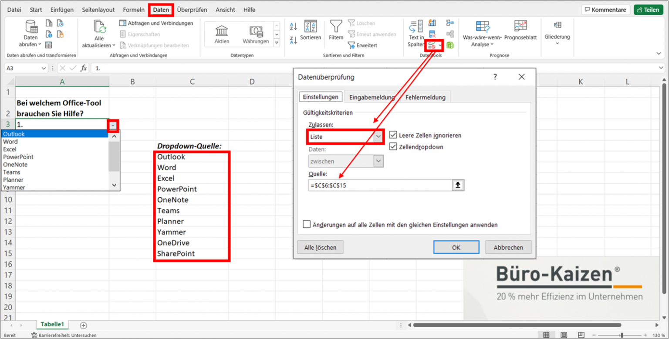The width and height of the screenshot is (669, 339).
Task: Confirm the dialog with OK
Action: (456, 247)
